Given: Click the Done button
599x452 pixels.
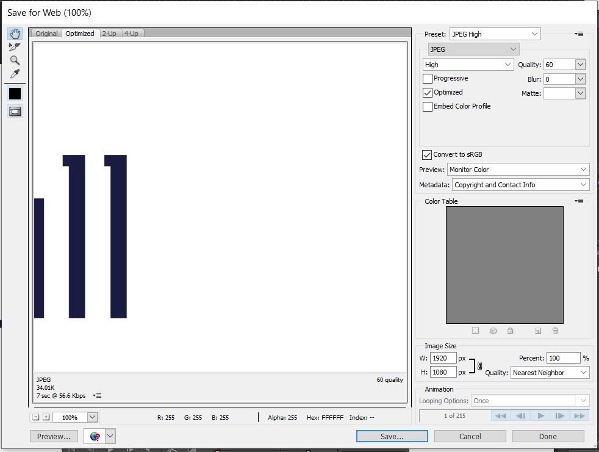Looking at the screenshot, I should pos(548,436).
